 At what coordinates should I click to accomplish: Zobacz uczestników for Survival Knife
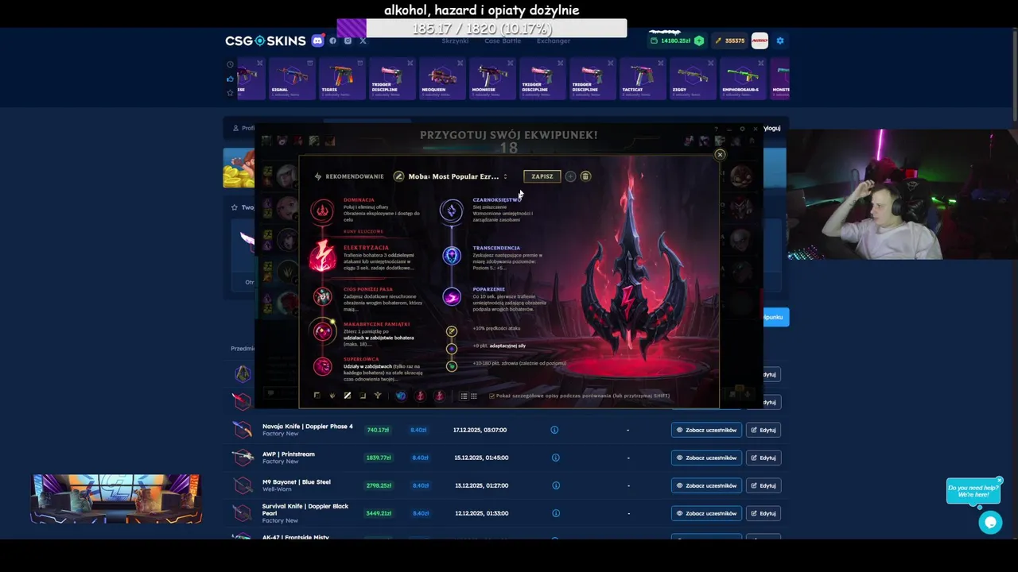point(706,513)
